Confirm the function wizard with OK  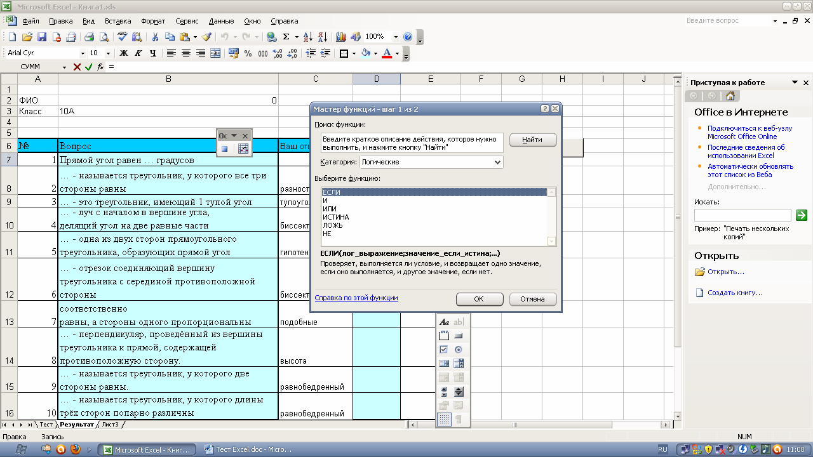480,299
